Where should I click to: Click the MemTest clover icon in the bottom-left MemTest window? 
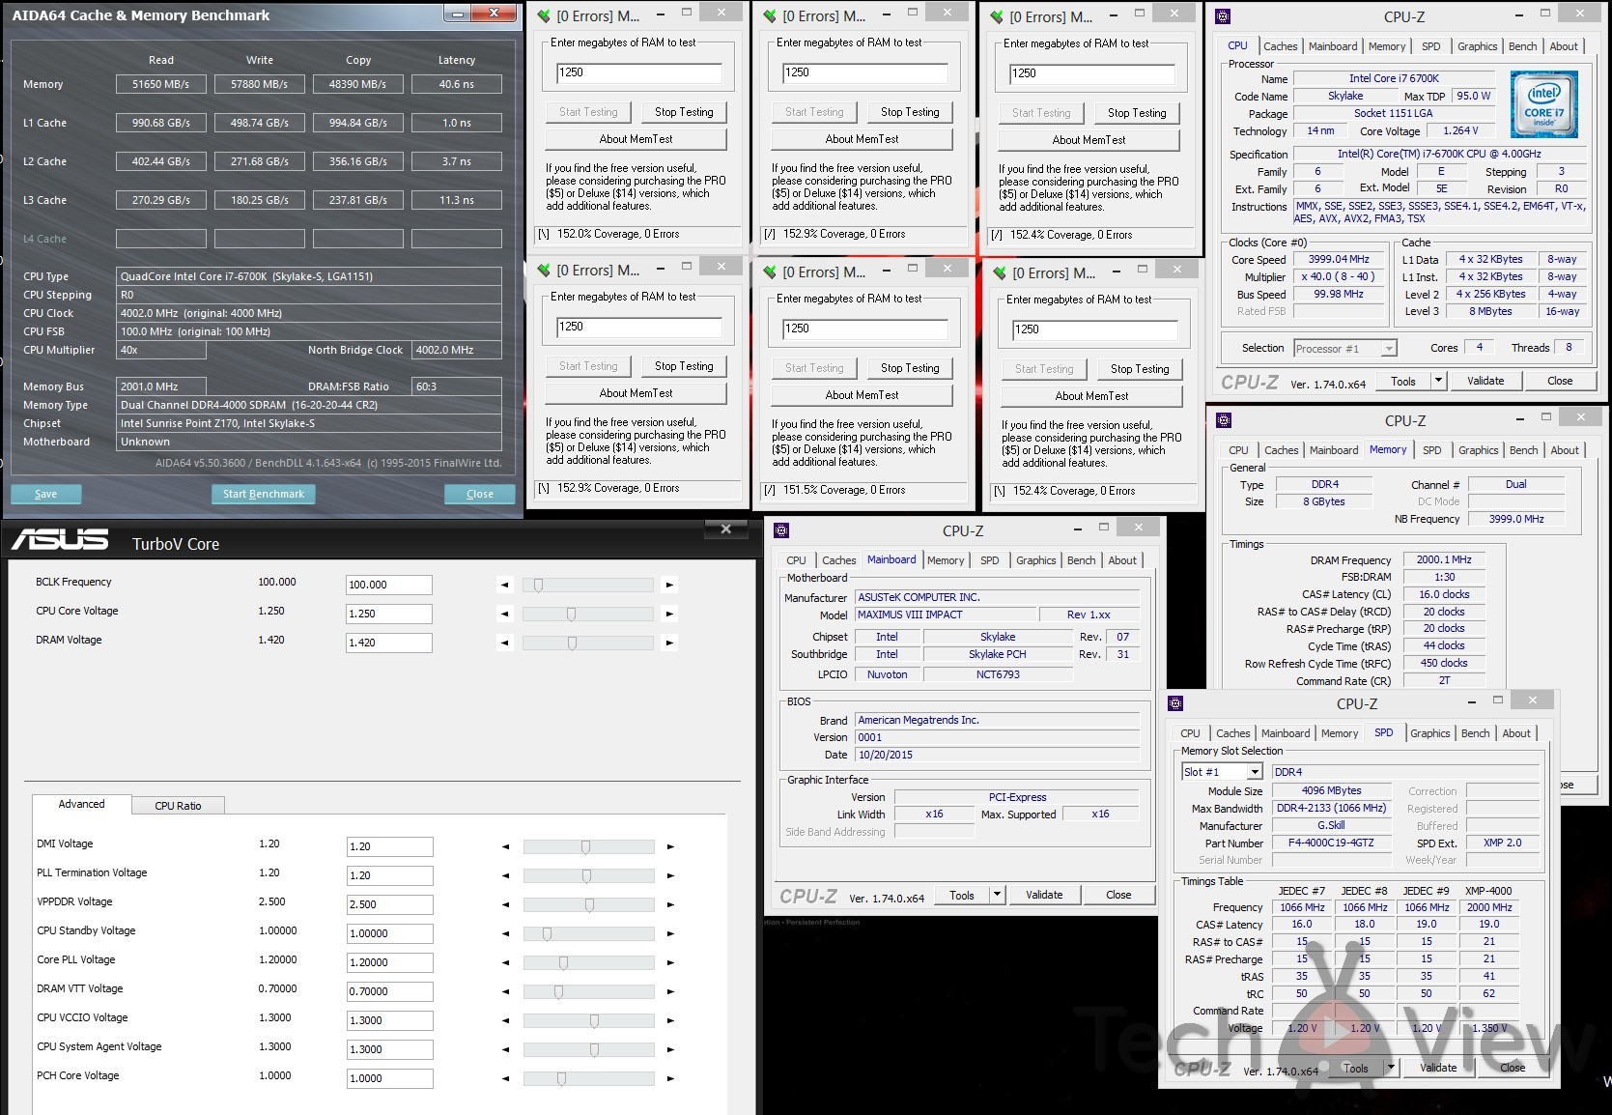coord(544,271)
